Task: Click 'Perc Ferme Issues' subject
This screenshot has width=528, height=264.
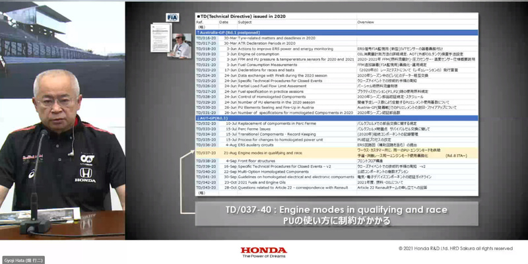Action: (254, 129)
